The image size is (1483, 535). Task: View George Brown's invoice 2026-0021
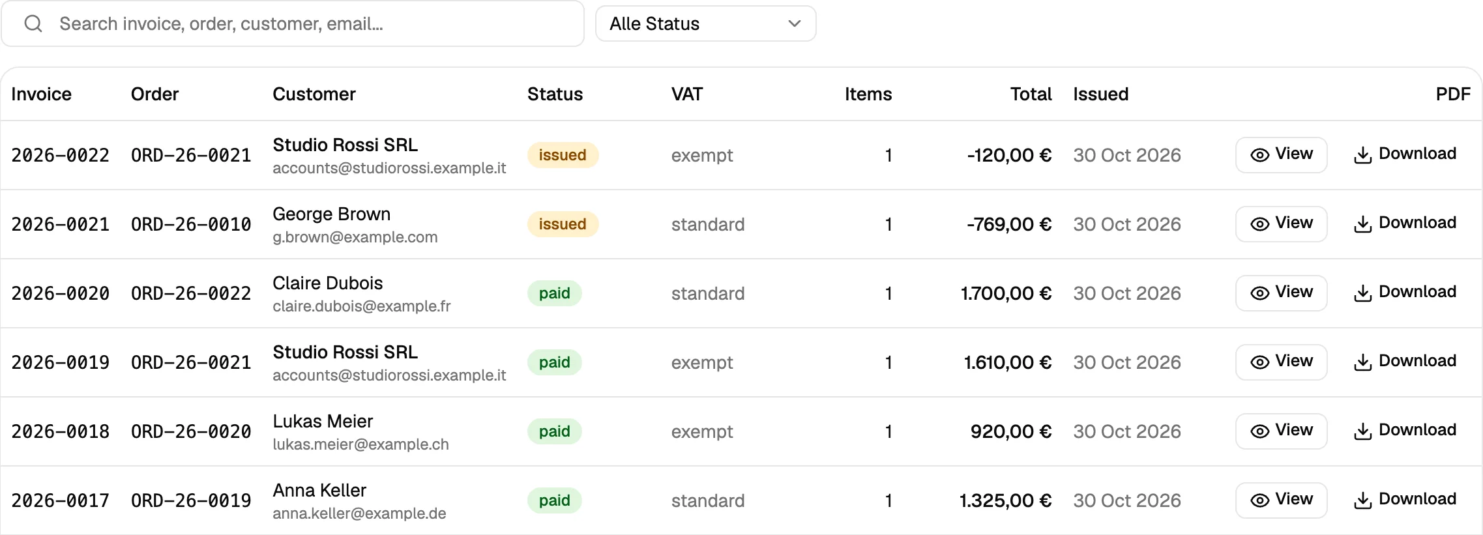point(1281,224)
